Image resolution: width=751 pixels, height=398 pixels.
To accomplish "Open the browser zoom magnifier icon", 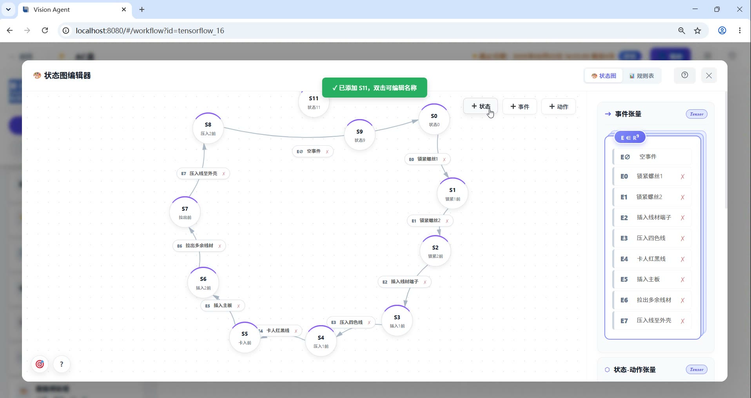I will click(682, 31).
